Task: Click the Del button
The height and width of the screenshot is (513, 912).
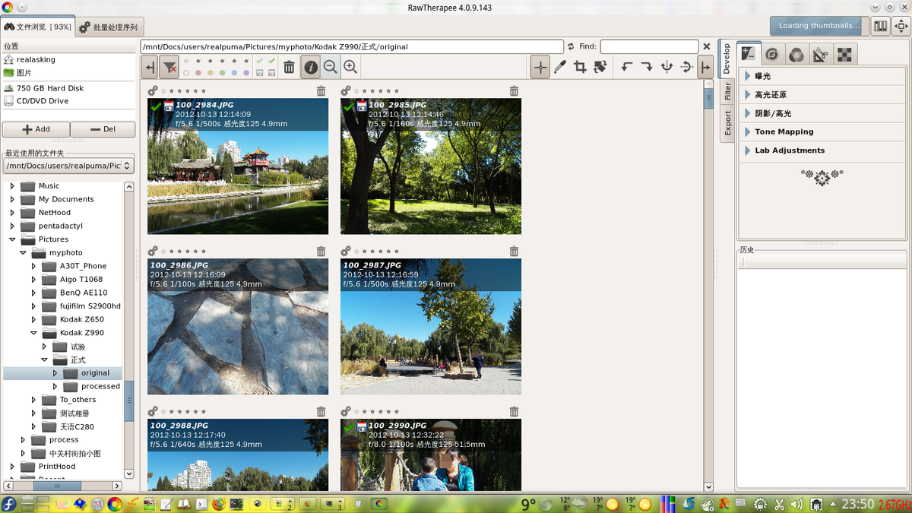Action: 103,129
